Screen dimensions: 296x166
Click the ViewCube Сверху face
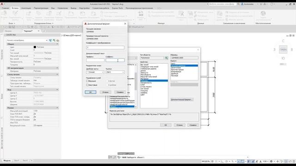tap(283, 49)
